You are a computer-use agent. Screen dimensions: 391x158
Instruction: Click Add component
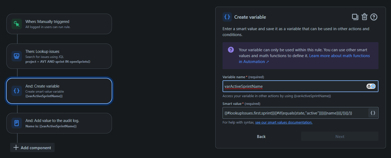[32, 147]
